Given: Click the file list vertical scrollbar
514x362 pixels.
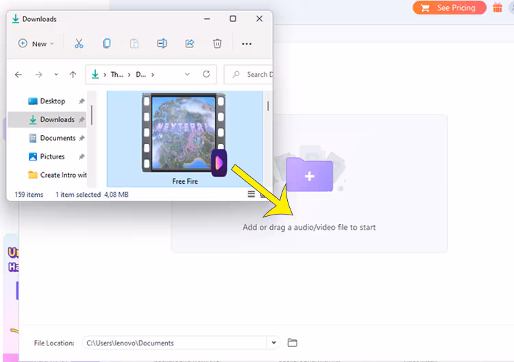Looking at the screenshot, I should tap(268, 106).
